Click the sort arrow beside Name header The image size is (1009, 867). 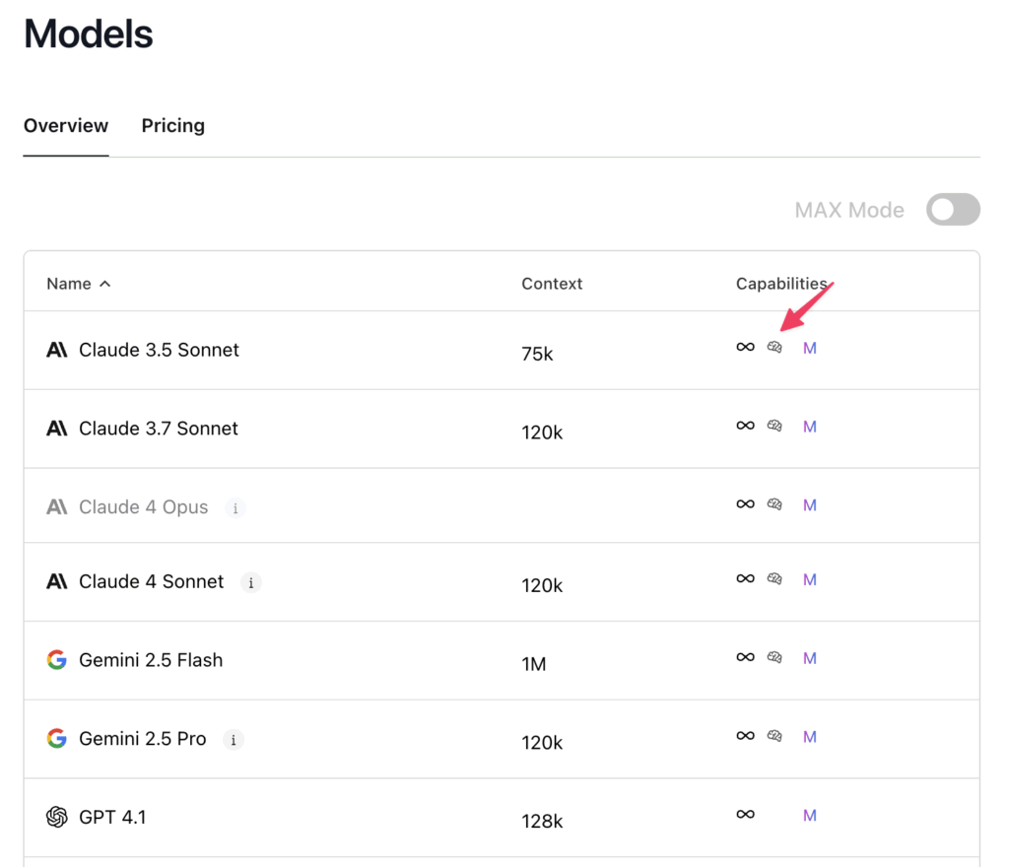[x=104, y=284]
